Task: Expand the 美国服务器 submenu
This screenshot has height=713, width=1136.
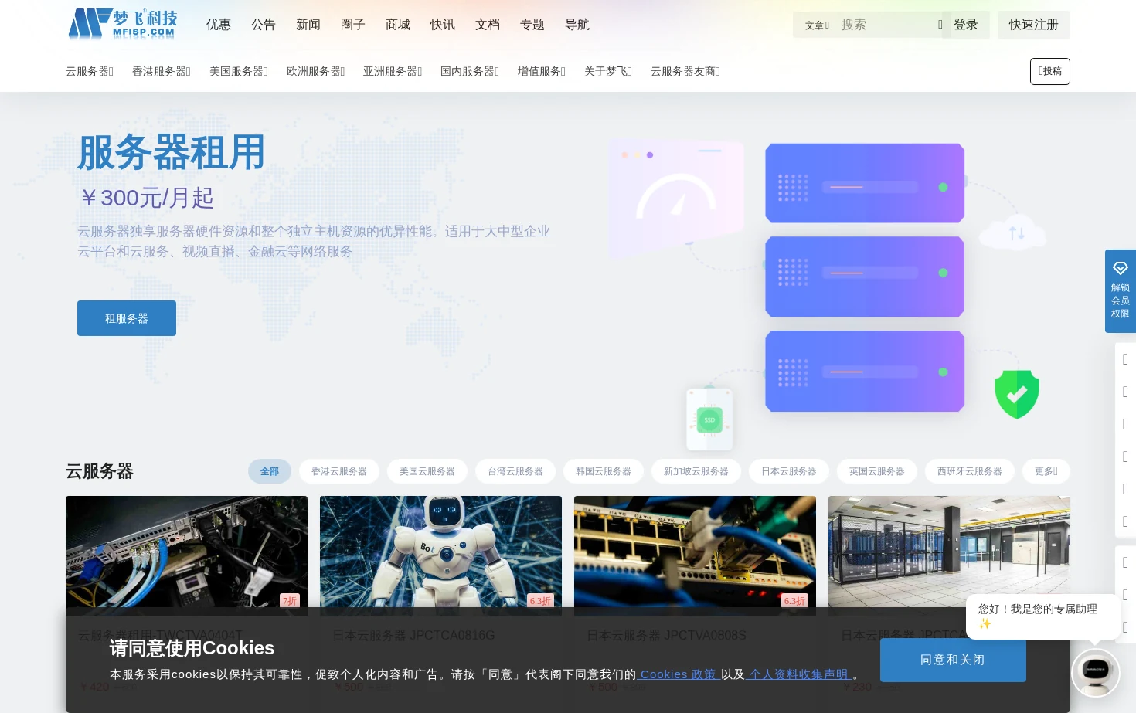Action: (239, 71)
